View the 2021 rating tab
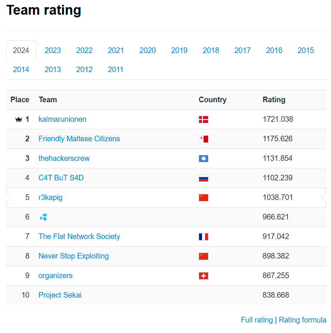Image resolution: width=331 pixels, height=333 pixels. point(116,50)
